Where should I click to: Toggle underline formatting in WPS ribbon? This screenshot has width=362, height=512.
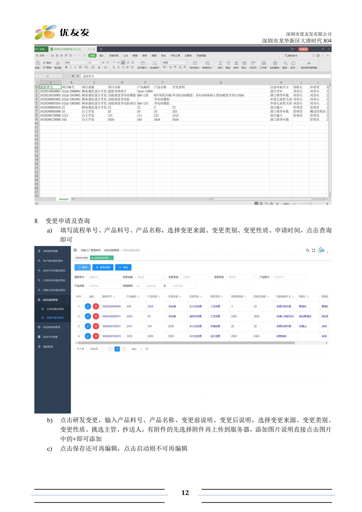tap(75, 68)
